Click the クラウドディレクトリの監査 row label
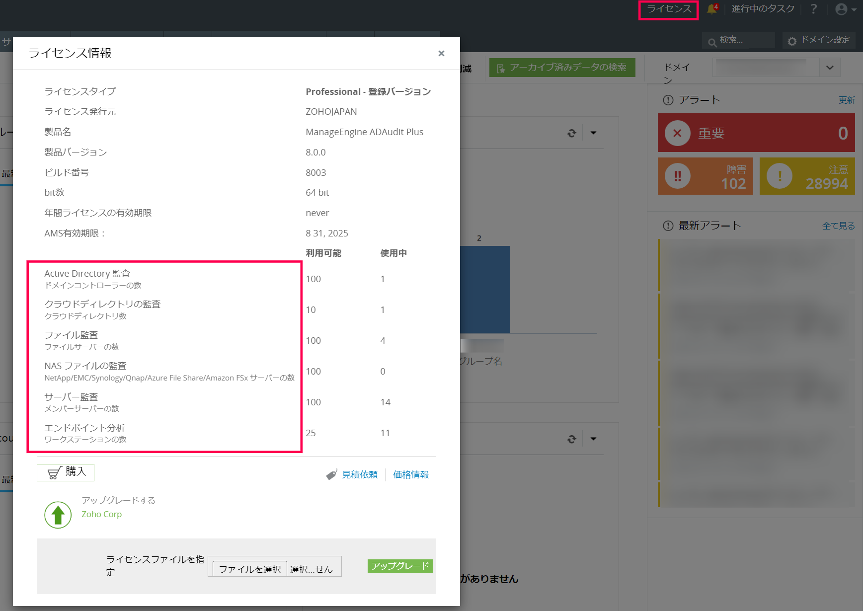 pyautogui.click(x=102, y=305)
